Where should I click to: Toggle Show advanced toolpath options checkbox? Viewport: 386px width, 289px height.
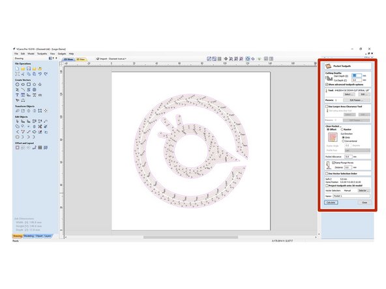327,85
